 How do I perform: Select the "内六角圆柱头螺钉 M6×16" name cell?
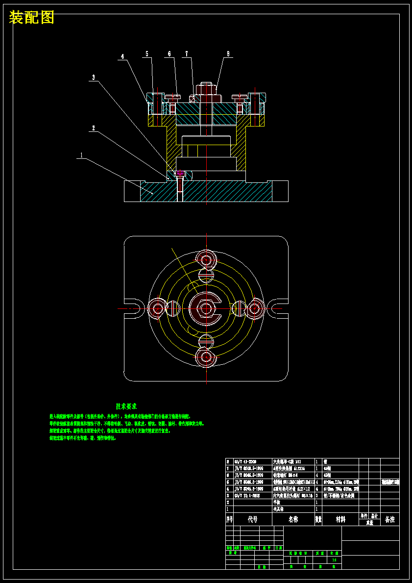(x=293, y=496)
